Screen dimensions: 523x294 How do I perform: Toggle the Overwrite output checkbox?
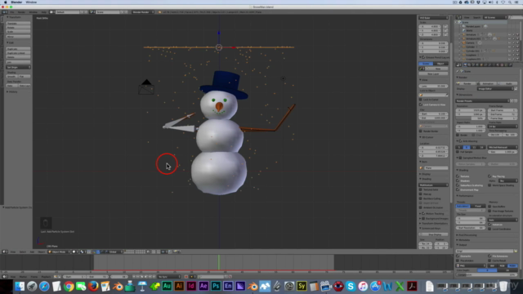458,256
